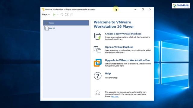Click the POP PS machine icon
The width and height of the screenshot is (193, 108).
[x=46, y=28]
